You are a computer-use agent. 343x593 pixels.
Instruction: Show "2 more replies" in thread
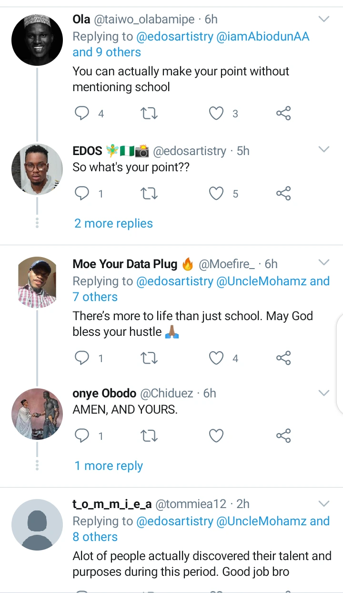tap(113, 223)
